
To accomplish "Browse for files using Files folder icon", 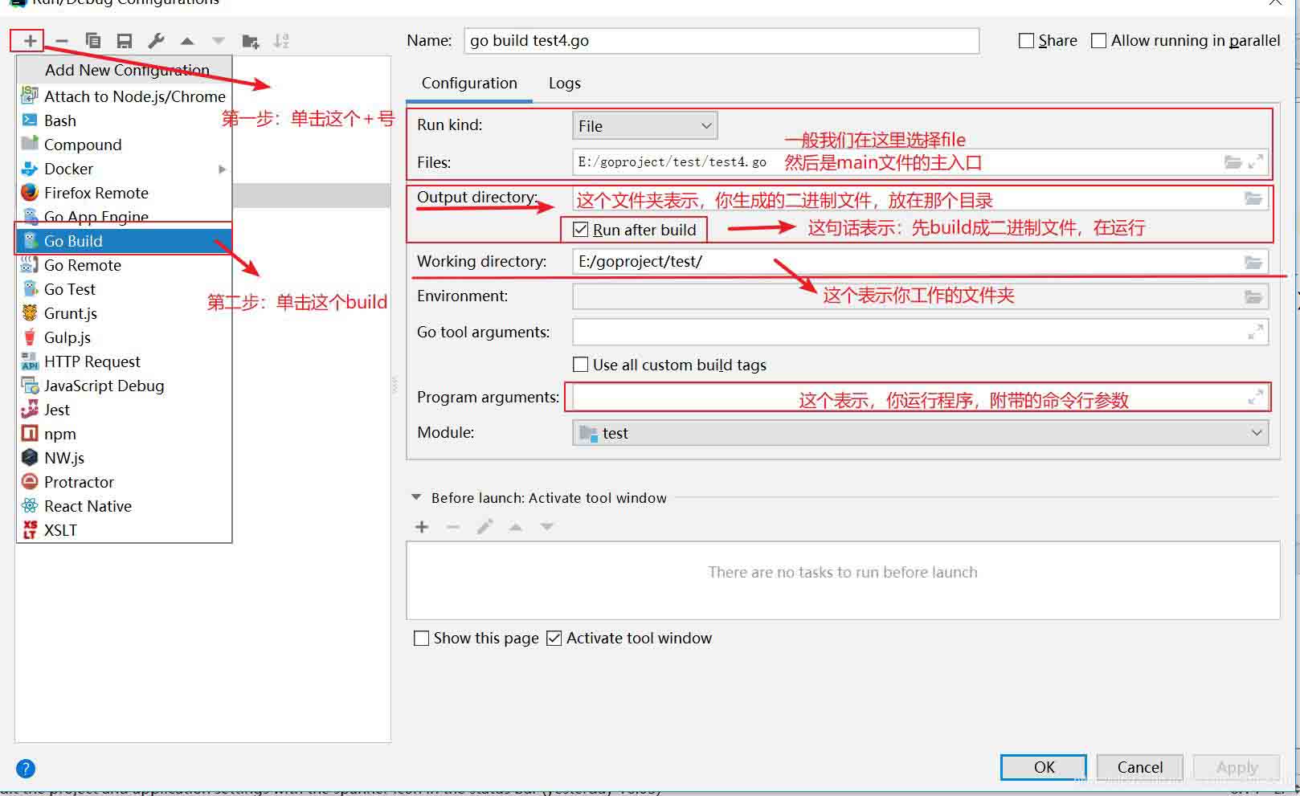I will click(x=1233, y=162).
